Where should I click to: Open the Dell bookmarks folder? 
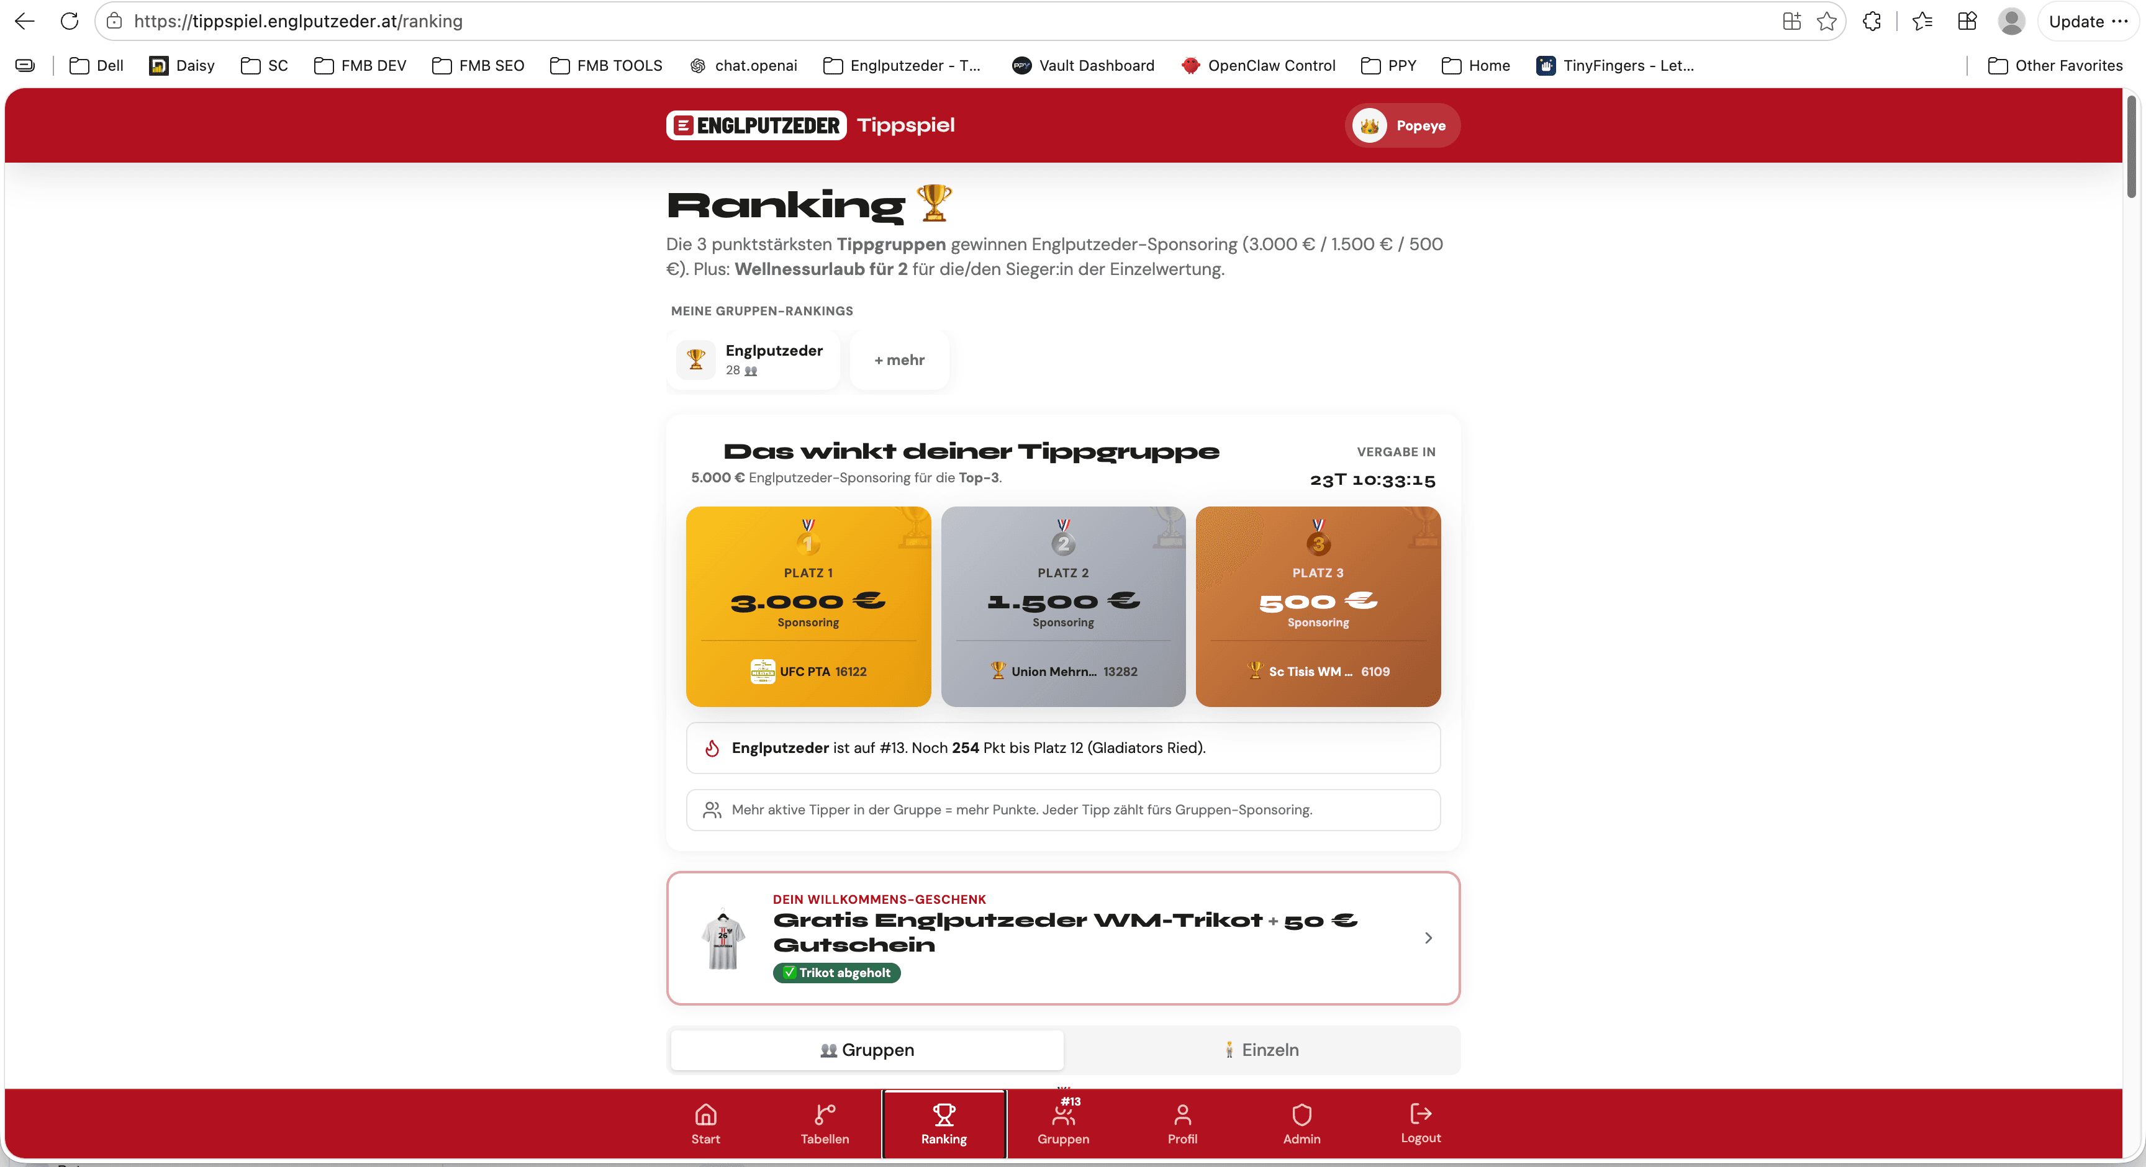click(x=97, y=66)
